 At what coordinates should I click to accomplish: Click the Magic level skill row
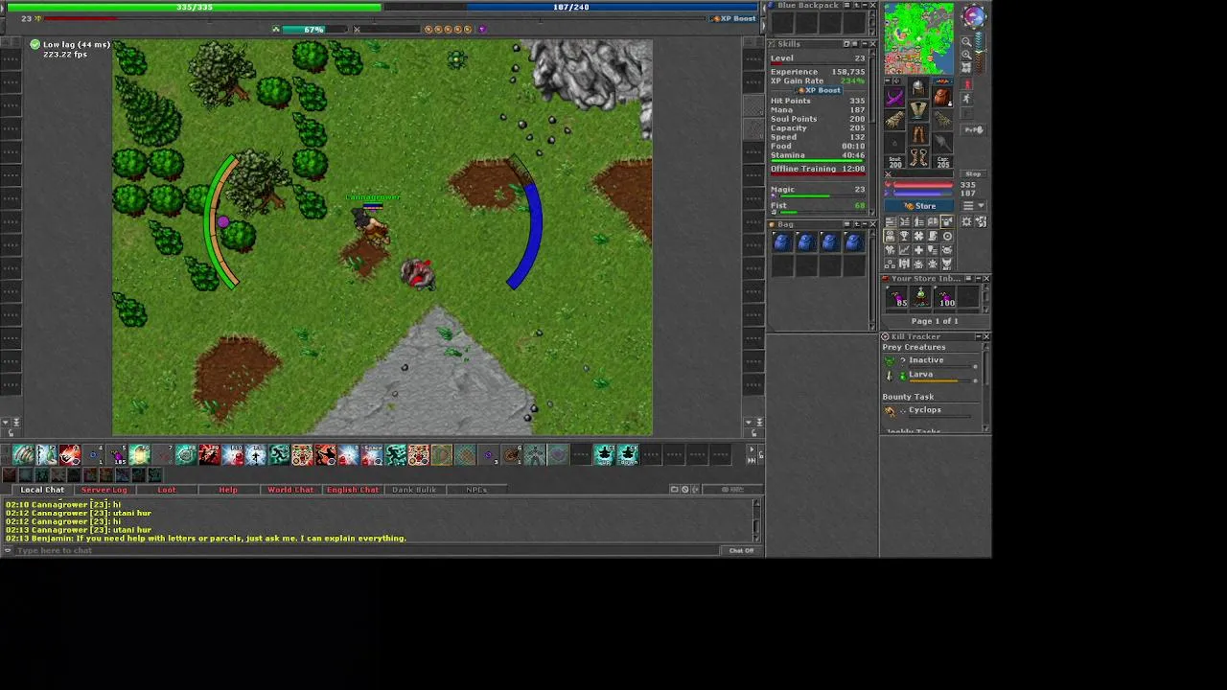(x=818, y=191)
